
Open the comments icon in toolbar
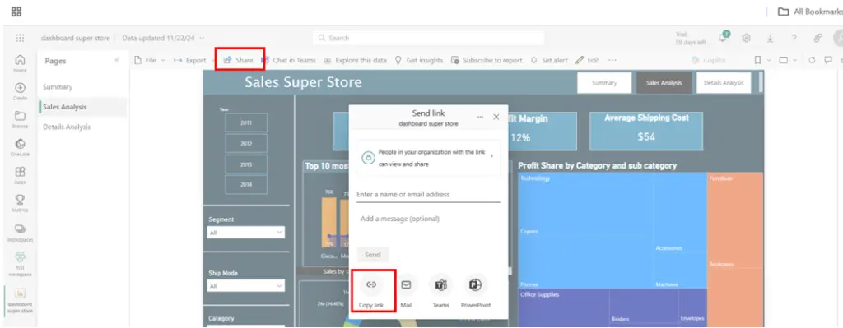[828, 60]
